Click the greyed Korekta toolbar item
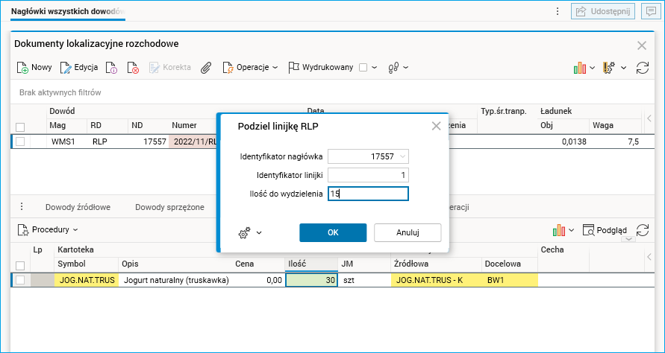The height and width of the screenshot is (353, 665). (170, 67)
